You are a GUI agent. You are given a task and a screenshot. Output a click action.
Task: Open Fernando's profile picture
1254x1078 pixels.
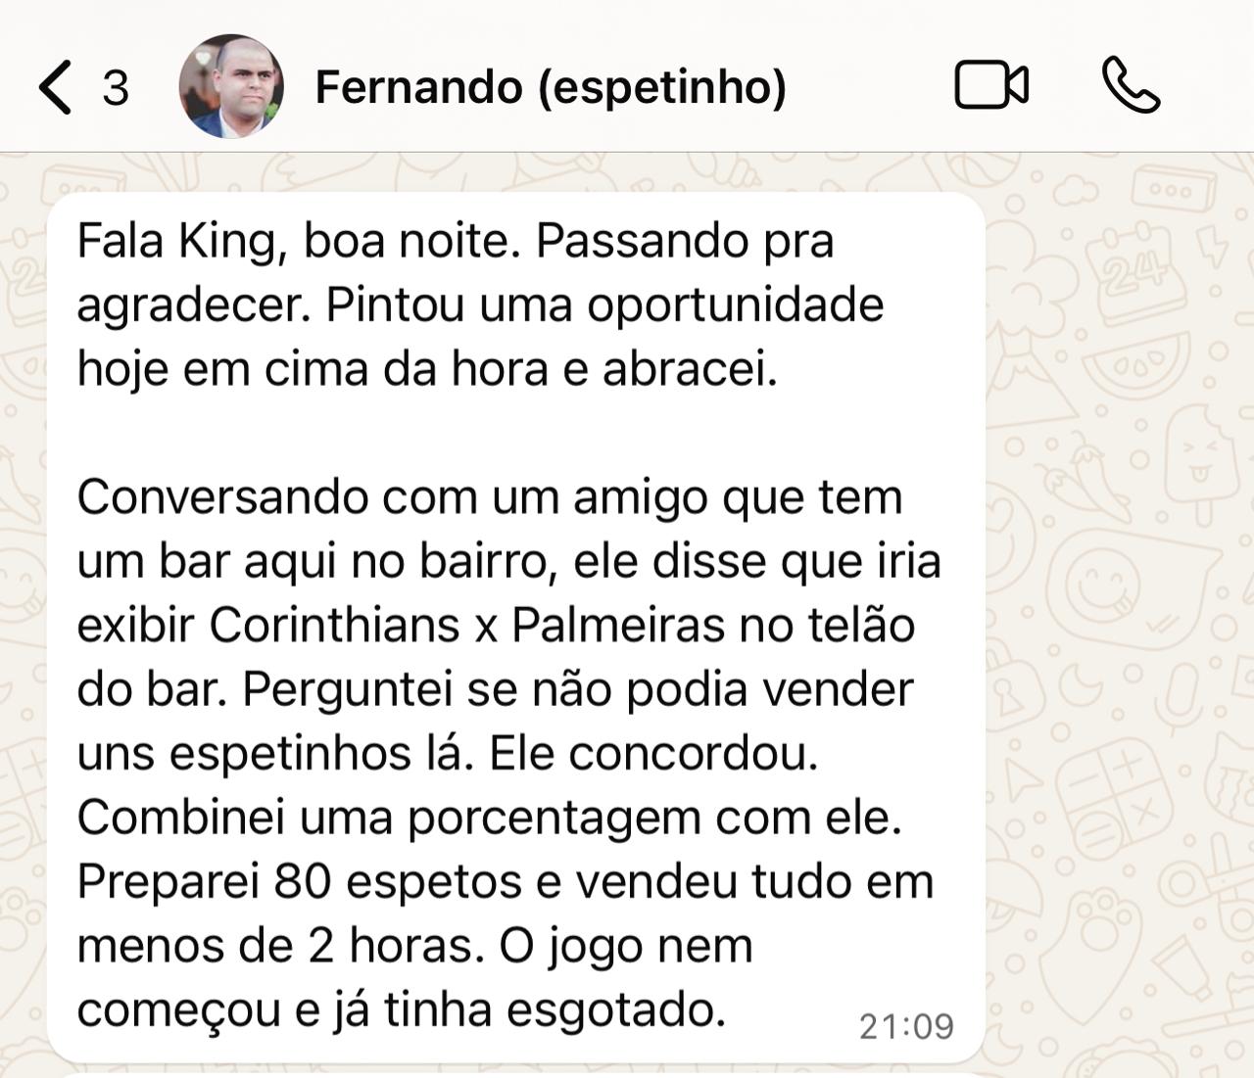(231, 86)
